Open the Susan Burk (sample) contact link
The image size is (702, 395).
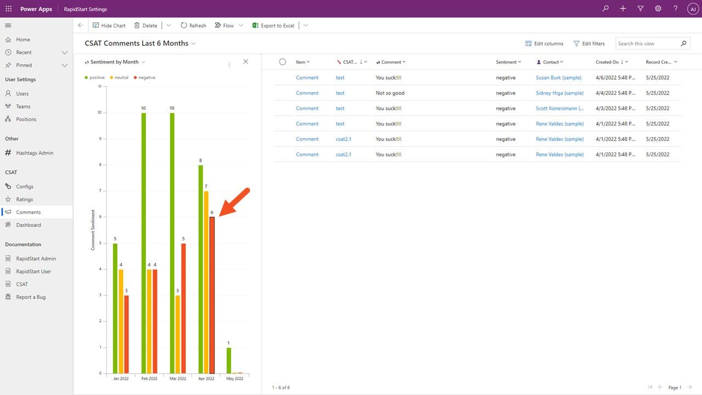[558, 78]
